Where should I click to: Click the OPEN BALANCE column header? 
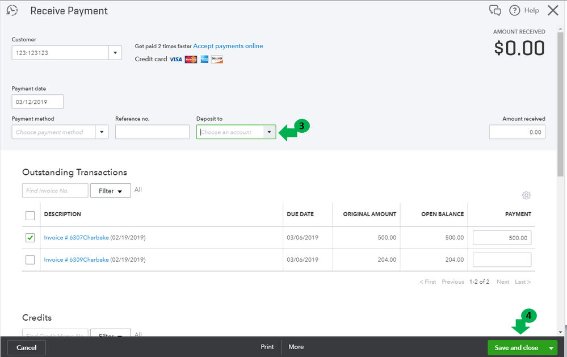pos(442,214)
